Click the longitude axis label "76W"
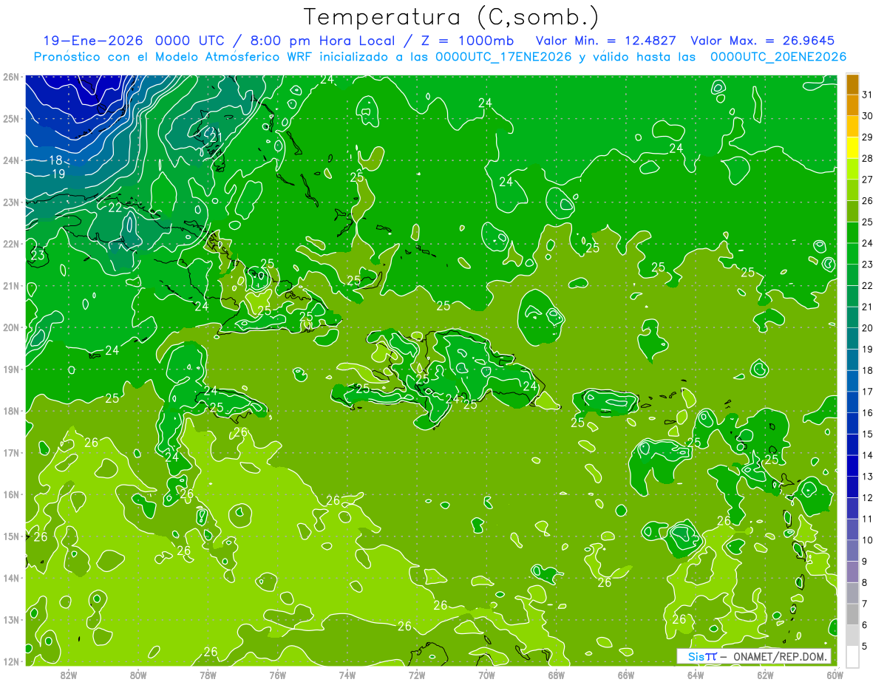The image size is (887, 685). (x=278, y=675)
